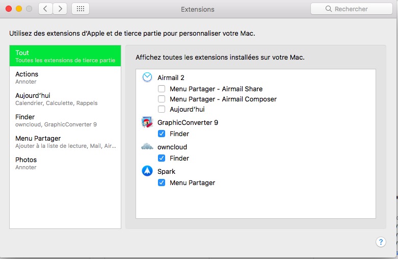Click the Extensions window title
Viewport: 398px width, 259px height.
point(198,9)
